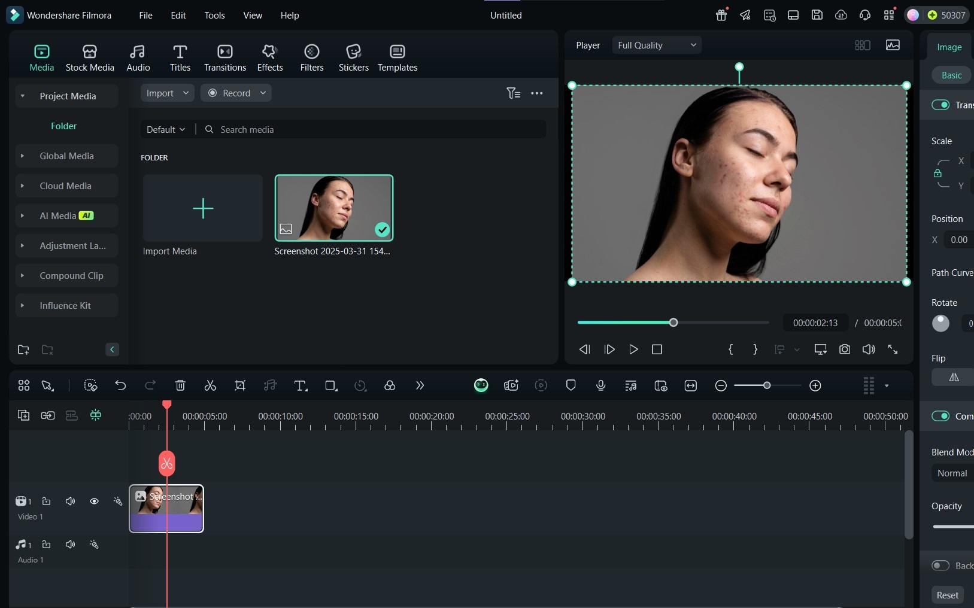Mute the Audio 1 track

pyautogui.click(x=70, y=545)
